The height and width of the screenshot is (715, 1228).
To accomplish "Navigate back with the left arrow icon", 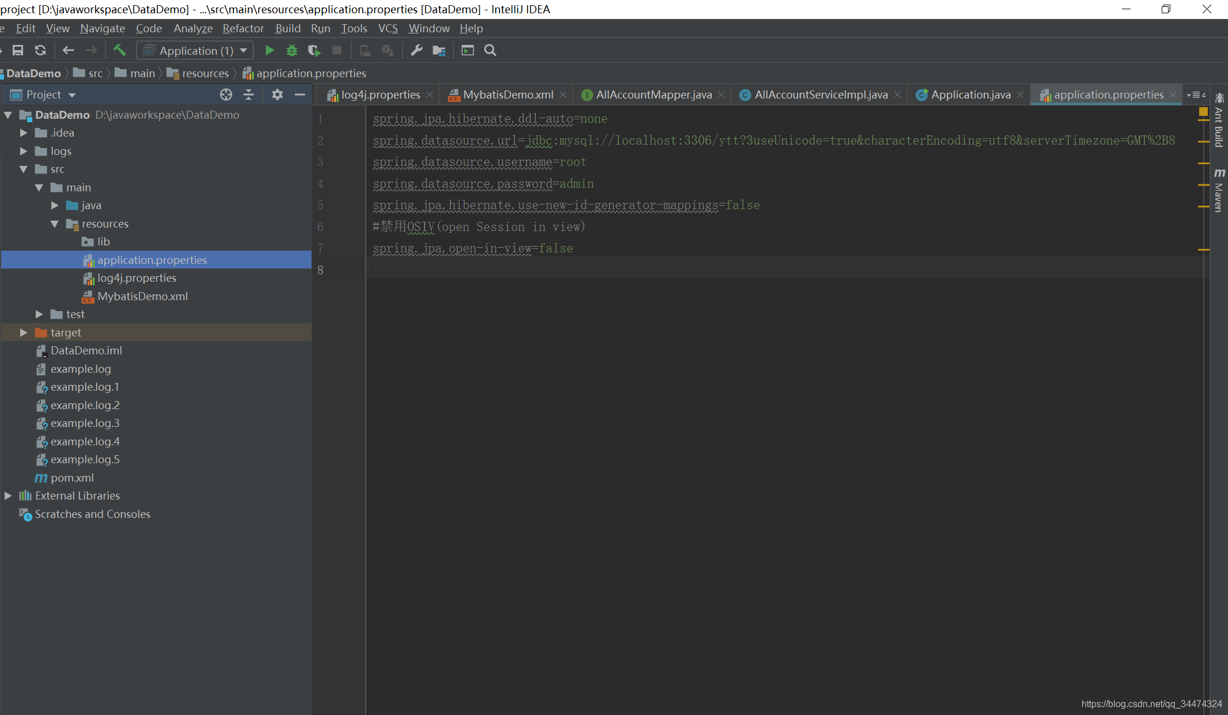I will [68, 51].
